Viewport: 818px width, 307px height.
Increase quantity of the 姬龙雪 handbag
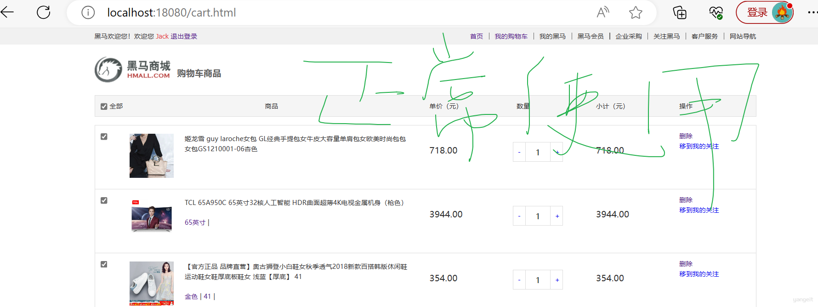pyautogui.click(x=557, y=152)
